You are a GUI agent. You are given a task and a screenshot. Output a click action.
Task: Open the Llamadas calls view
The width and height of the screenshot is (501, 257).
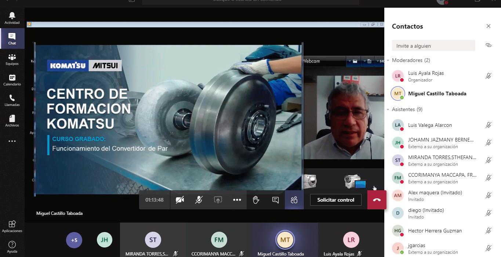tap(12, 100)
